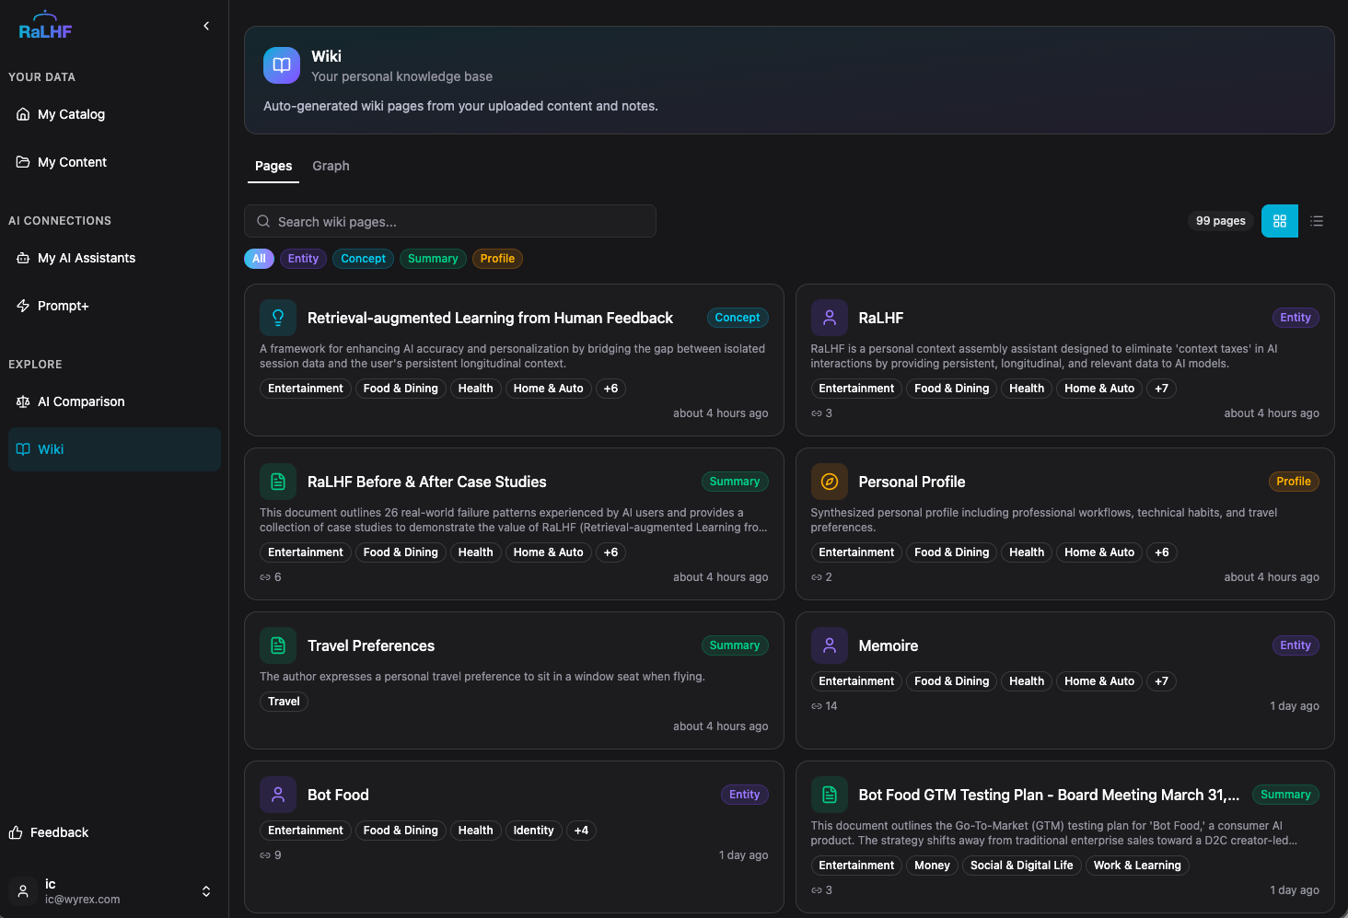Select My Content in the sidebar

tap(72, 161)
